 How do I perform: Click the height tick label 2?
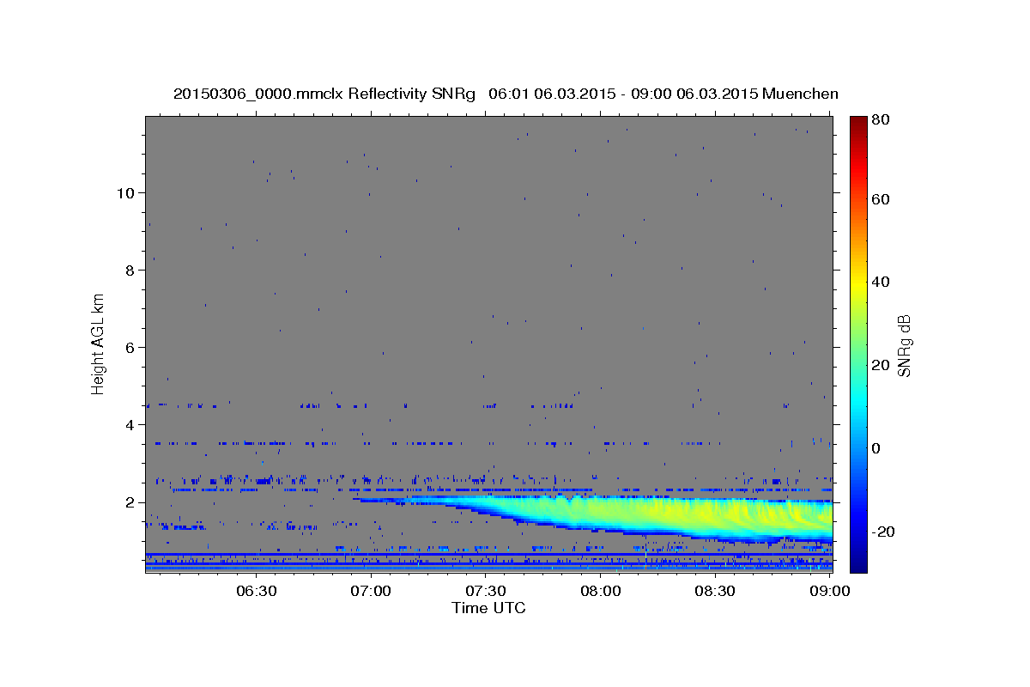click(x=130, y=502)
